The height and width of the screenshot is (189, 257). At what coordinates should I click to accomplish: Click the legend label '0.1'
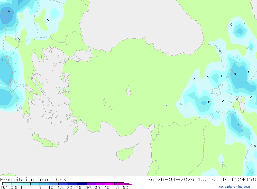pos(4,187)
